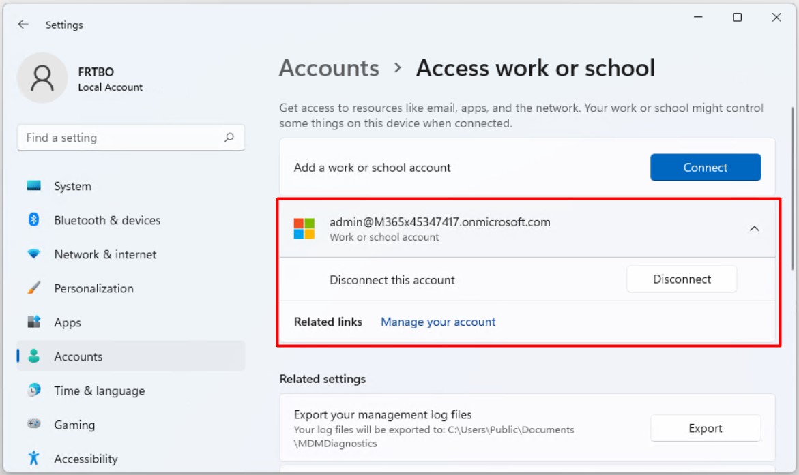
Task: Open the Apps settings page
Action: pyautogui.click(x=68, y=323)
